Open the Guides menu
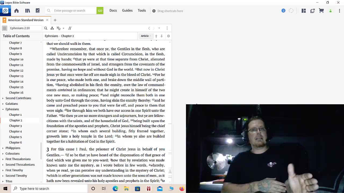 click(x=127, y=10)
